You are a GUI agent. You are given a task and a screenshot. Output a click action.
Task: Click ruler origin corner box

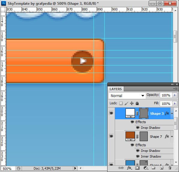click(3, 10)
